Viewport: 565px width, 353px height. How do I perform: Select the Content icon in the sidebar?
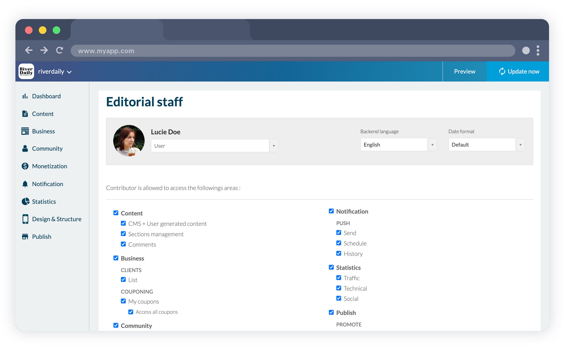(25, 114)
